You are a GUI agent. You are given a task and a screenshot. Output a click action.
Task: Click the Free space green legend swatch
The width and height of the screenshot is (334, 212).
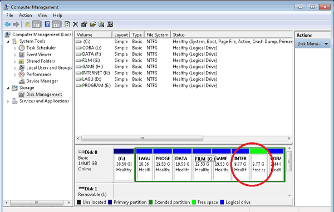coord(194,202)
